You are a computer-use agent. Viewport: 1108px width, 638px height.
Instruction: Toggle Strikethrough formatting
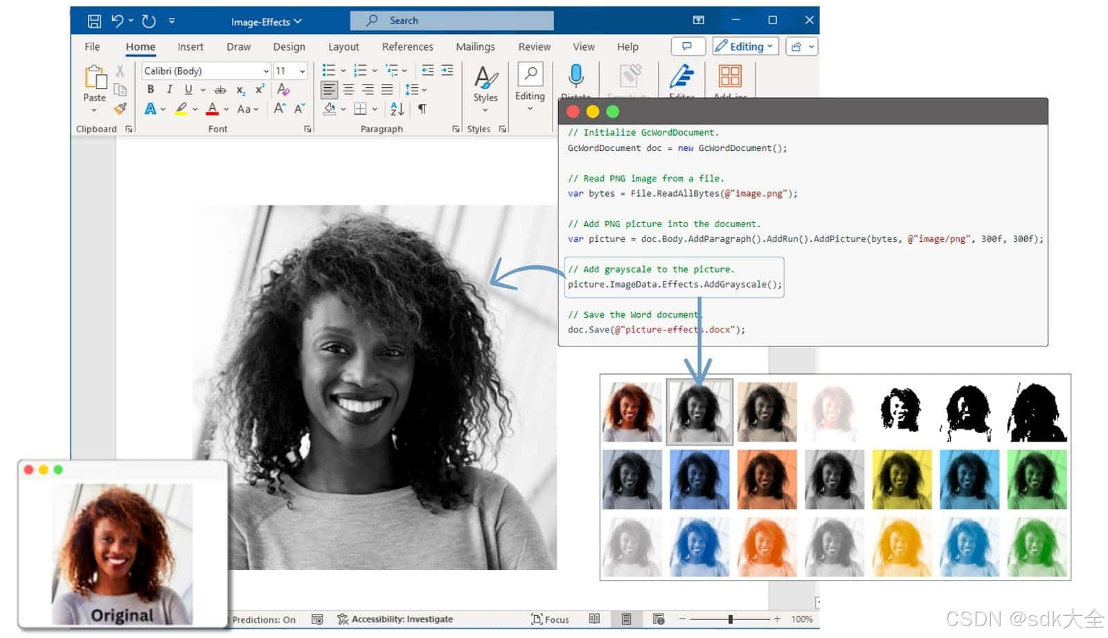[x=220, y=89]
